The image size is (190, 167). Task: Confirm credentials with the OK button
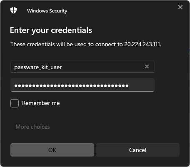tap(52, 150)
